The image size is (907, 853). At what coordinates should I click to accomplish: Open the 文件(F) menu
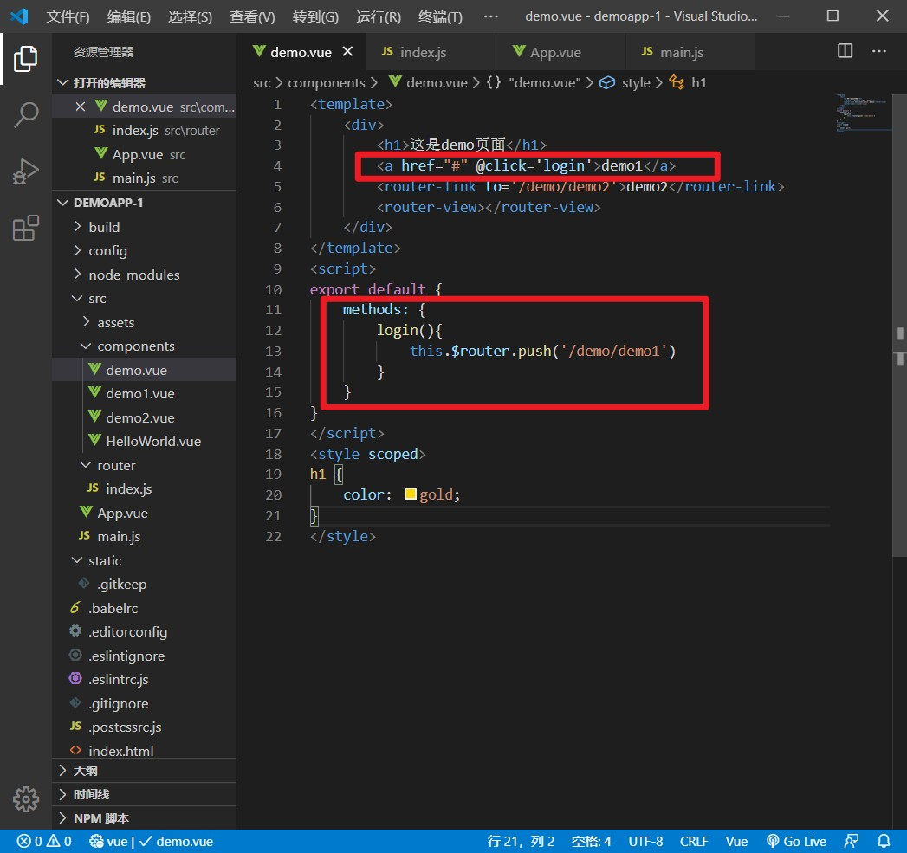coord(68,16)
